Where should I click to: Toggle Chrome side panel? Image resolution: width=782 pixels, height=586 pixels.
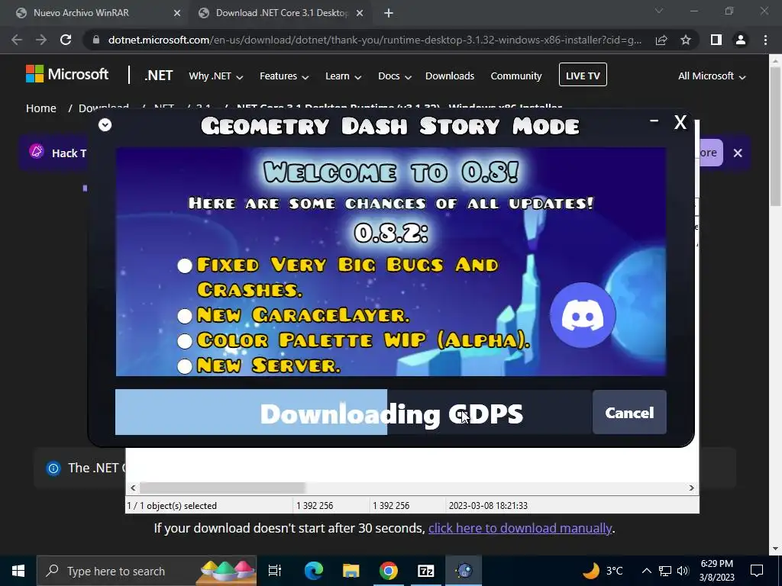[716, 40]
